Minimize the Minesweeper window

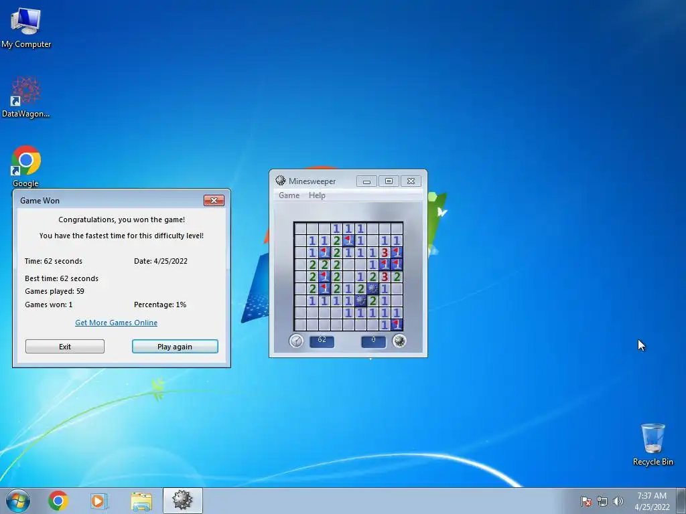366,181
